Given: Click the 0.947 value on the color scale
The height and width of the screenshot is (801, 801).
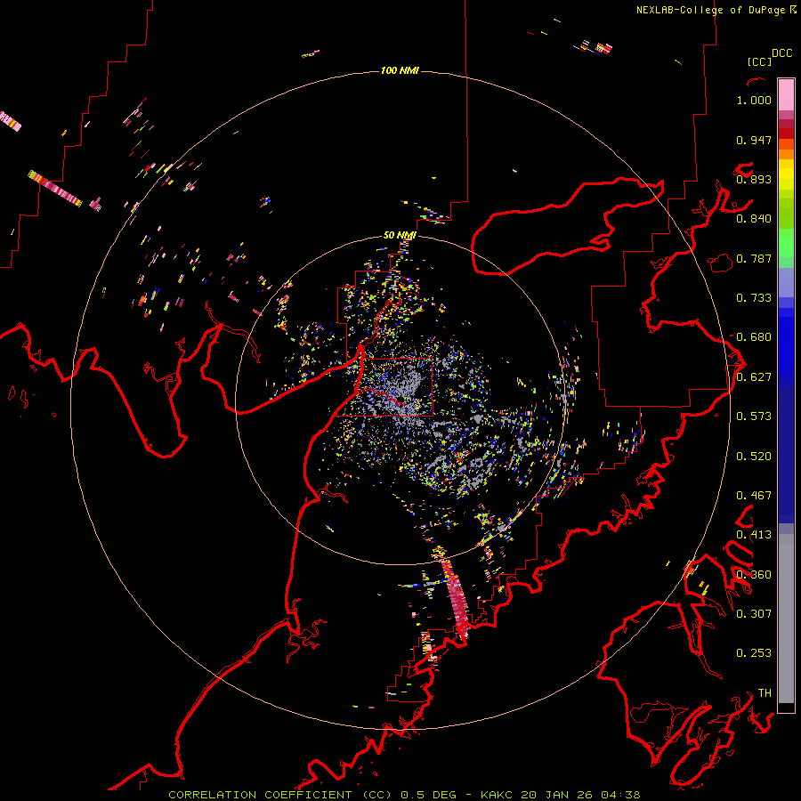Looking at the screenshot, I should [754, 140].
